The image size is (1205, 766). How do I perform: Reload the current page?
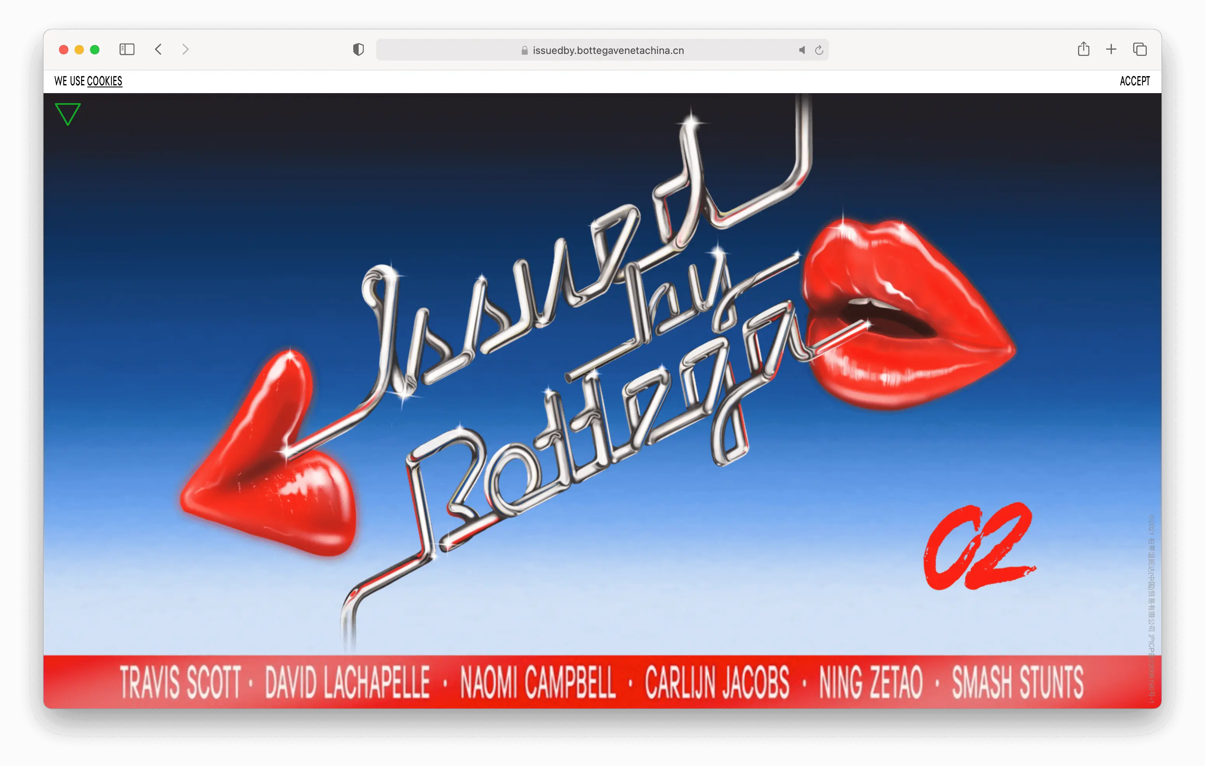(x=819, y=50)
